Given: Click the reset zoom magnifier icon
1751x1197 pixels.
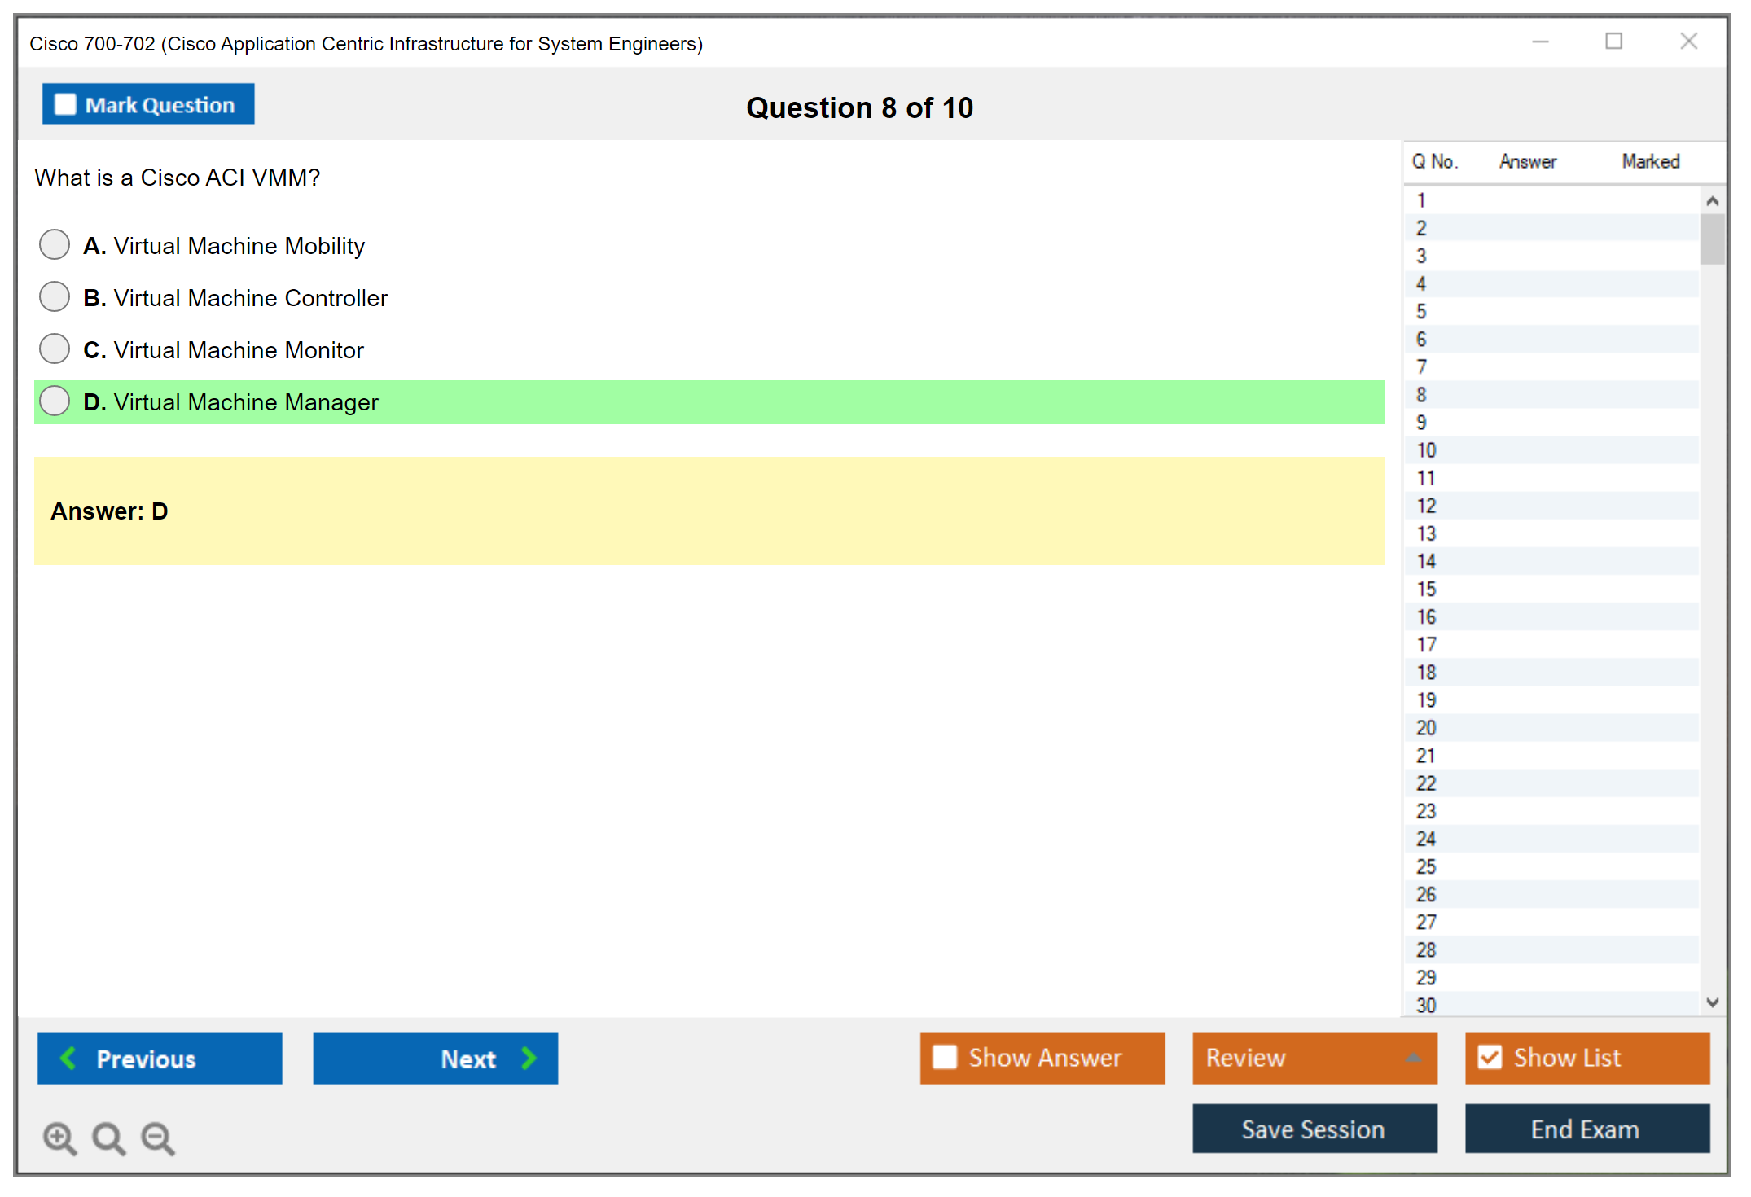Looking at the screenshot, I should pyautogui.click(x=108, y=1138).
